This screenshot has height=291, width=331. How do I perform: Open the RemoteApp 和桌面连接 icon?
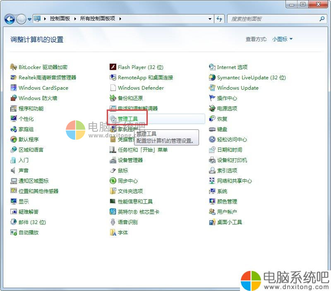click(113, 78)
